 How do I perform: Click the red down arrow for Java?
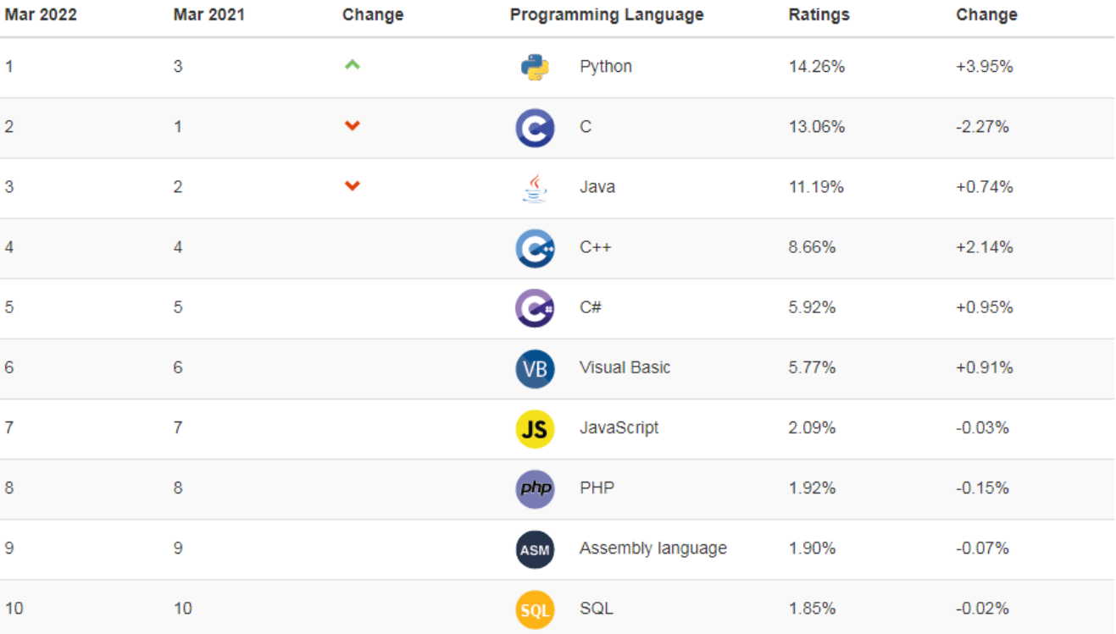353,186
